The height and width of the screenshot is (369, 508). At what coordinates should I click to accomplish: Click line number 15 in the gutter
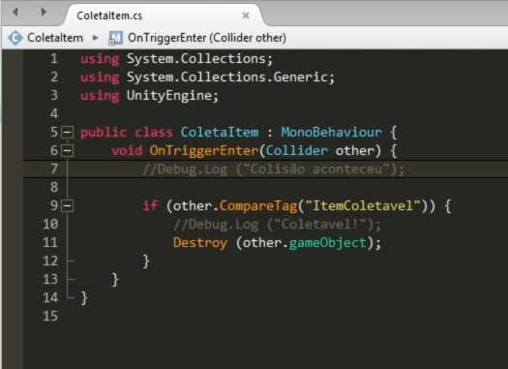50,316
